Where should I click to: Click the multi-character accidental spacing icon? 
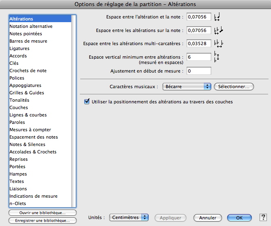[x=219, y=43]
